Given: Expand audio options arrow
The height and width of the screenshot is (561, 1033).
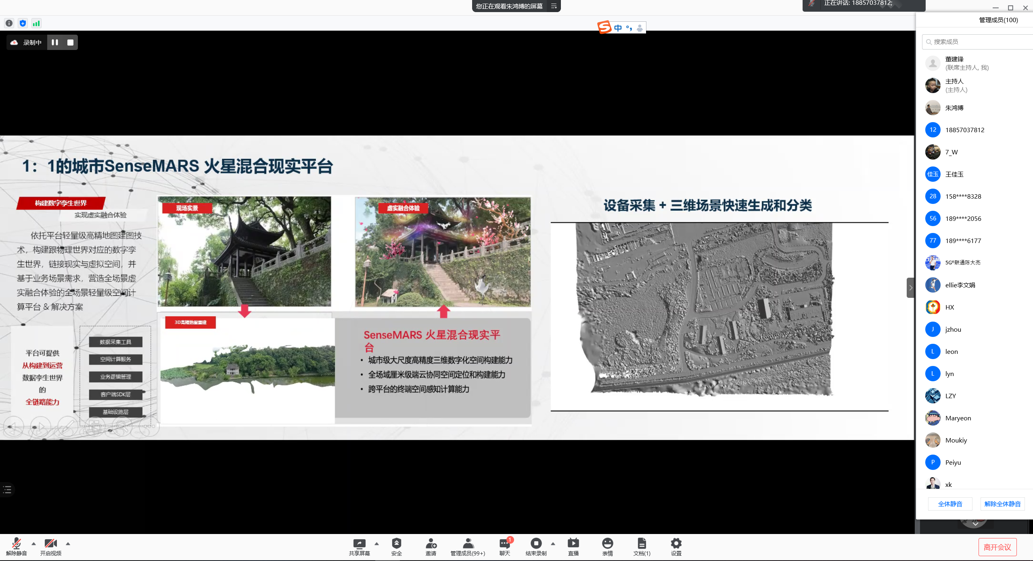Looking at the screenshot, I should (x=33, y=544).
